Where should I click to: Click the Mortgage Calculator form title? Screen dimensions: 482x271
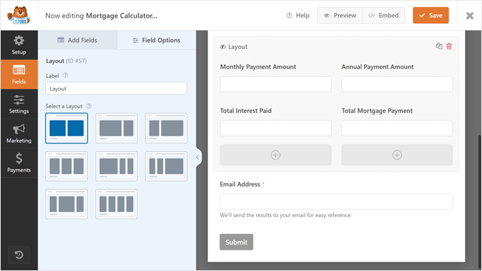point(121,16)
